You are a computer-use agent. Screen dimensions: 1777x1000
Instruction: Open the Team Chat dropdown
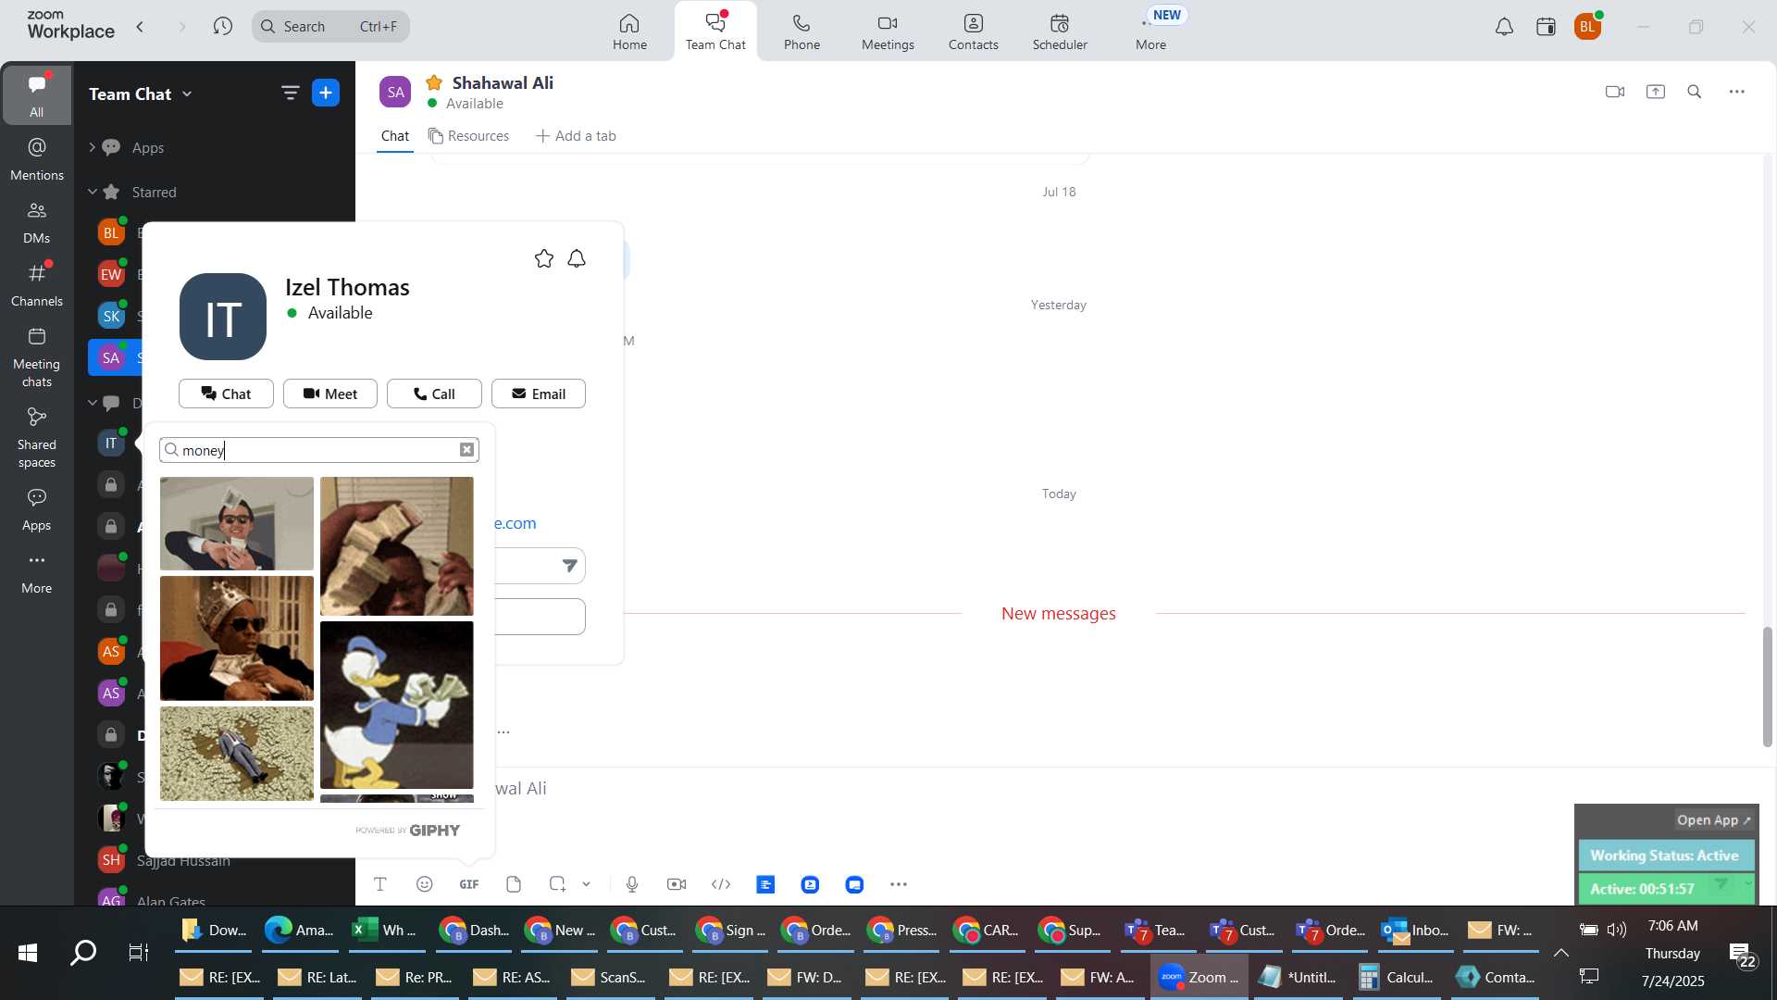[141, 94]
